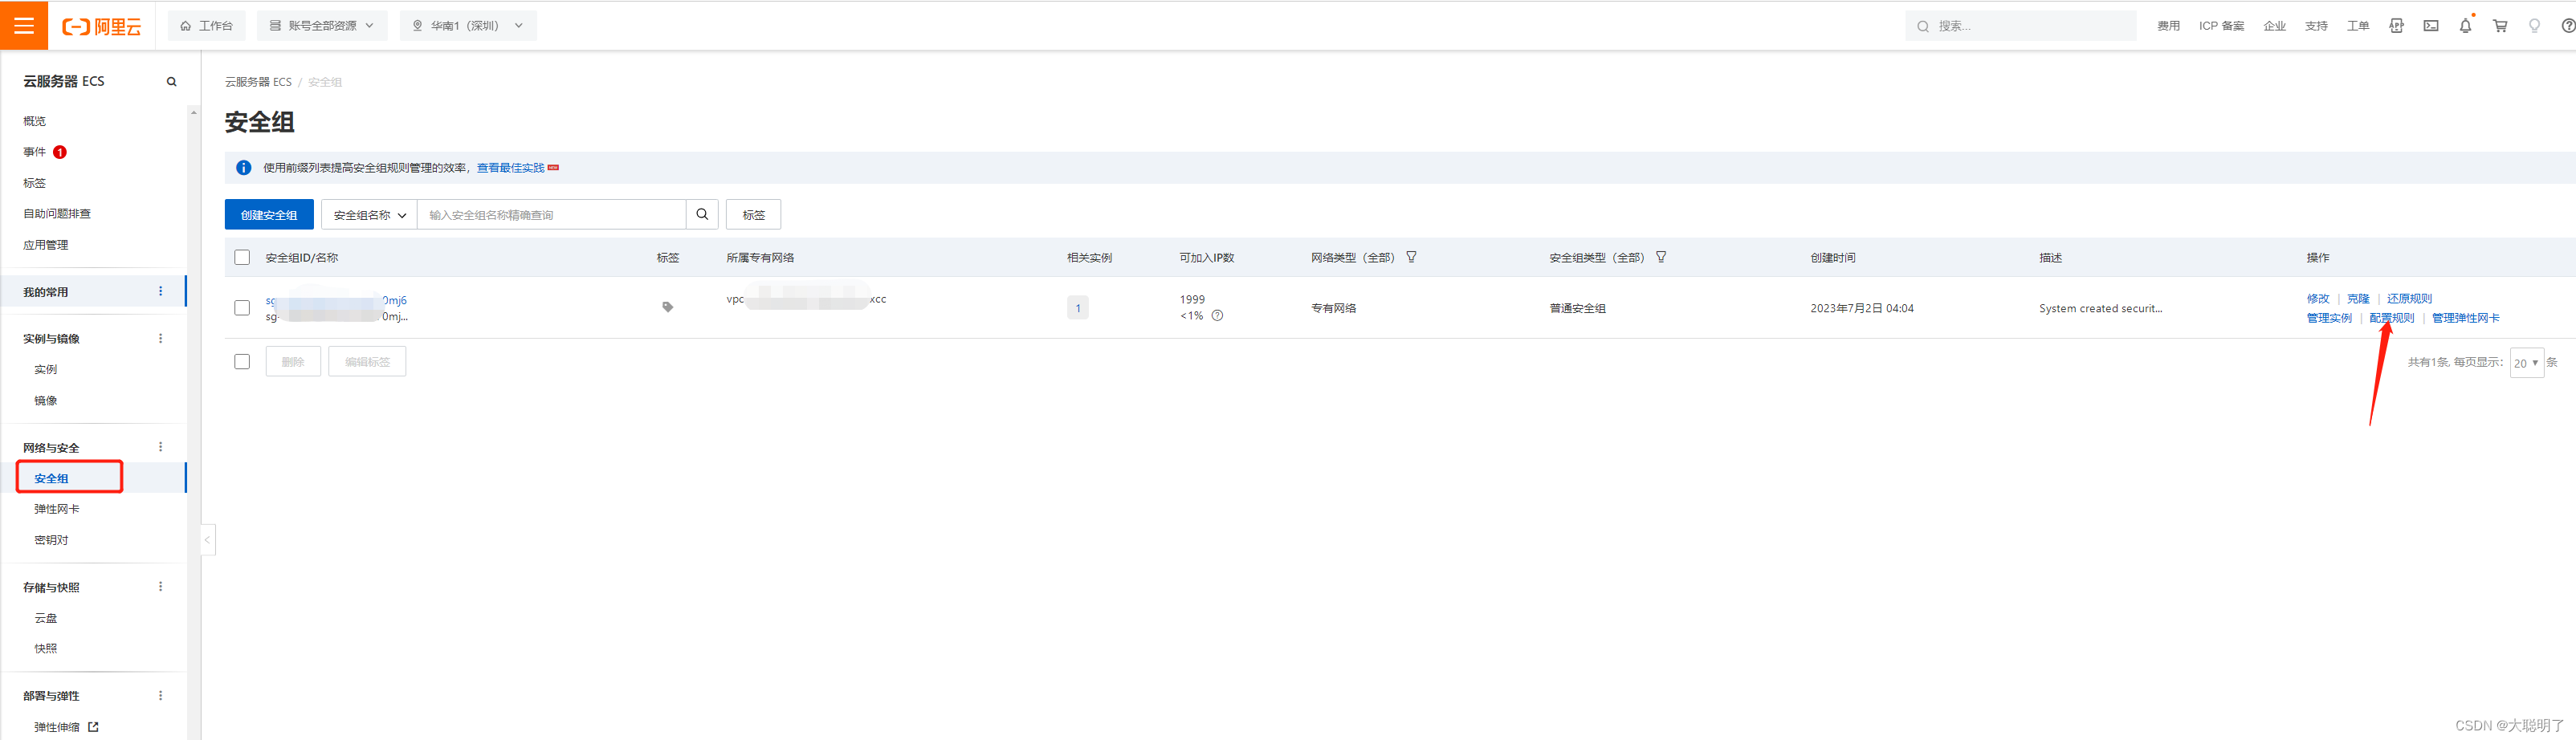Open 工作台 from the top bar
The height and width of the screenshot is (740, 2576).
[x=207, y=26]
